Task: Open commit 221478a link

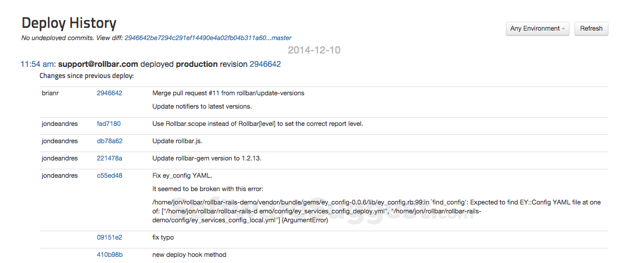Action: 109,158
